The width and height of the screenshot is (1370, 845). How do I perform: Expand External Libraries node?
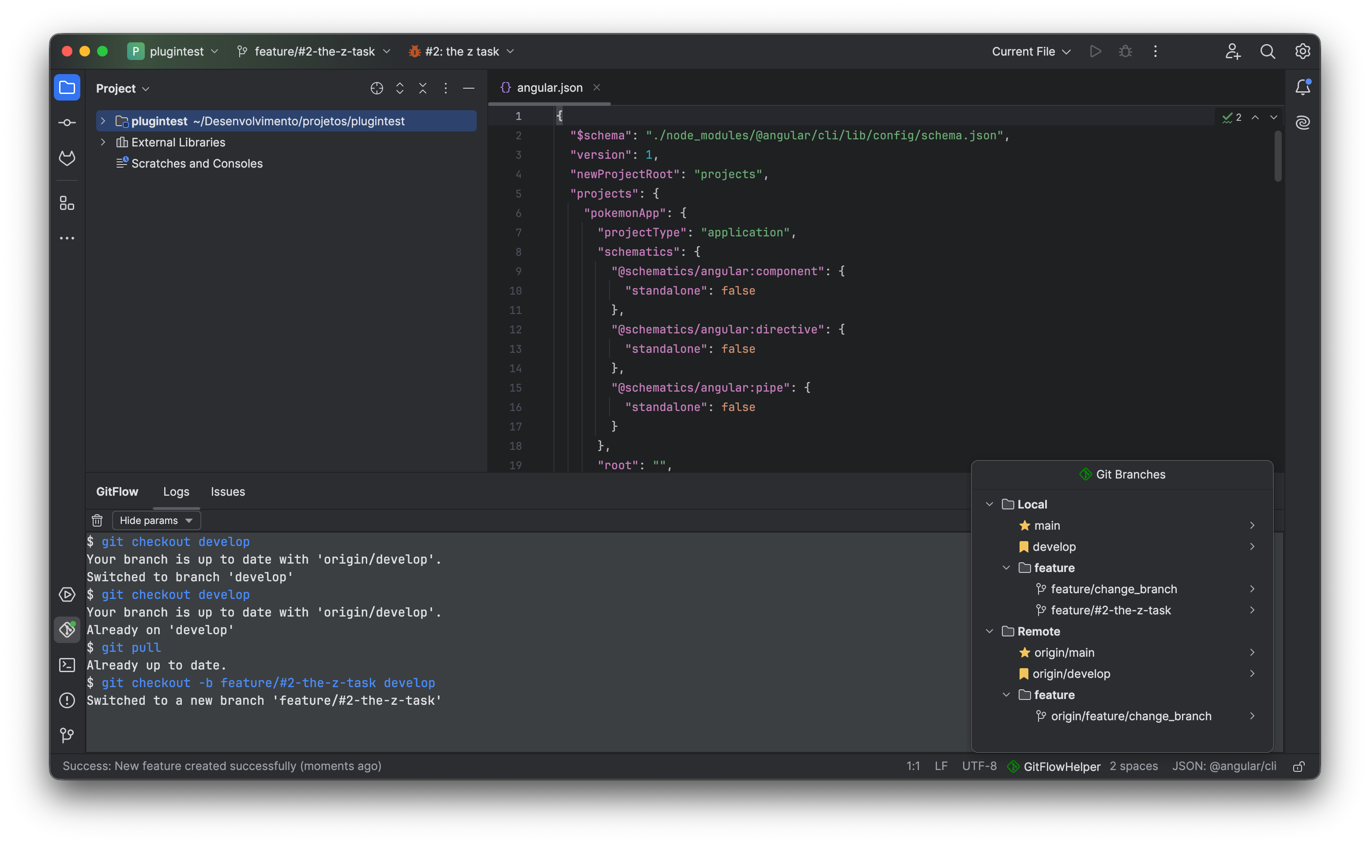tap(103, 142)
